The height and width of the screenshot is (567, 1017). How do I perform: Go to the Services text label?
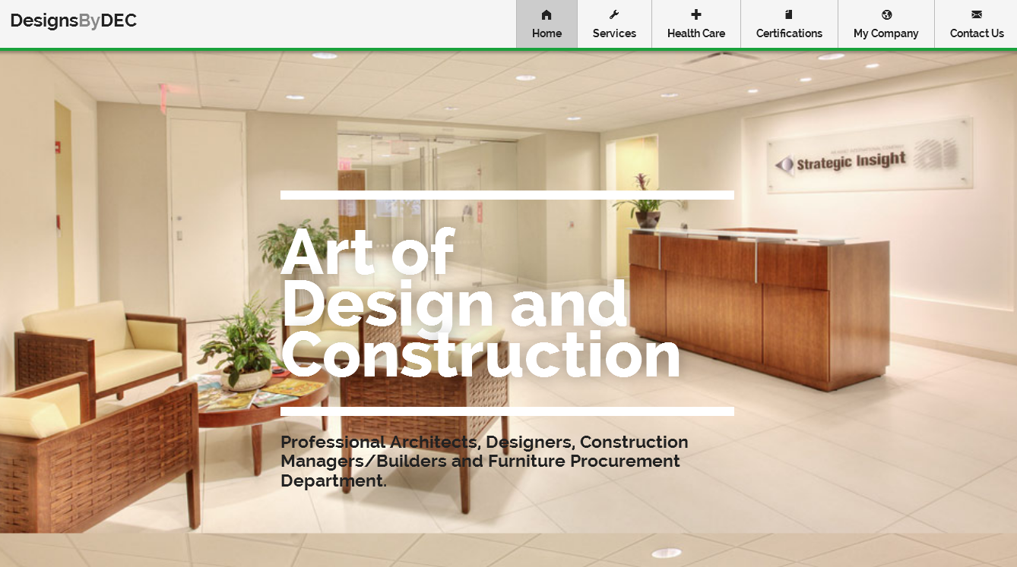click(614, 33)
